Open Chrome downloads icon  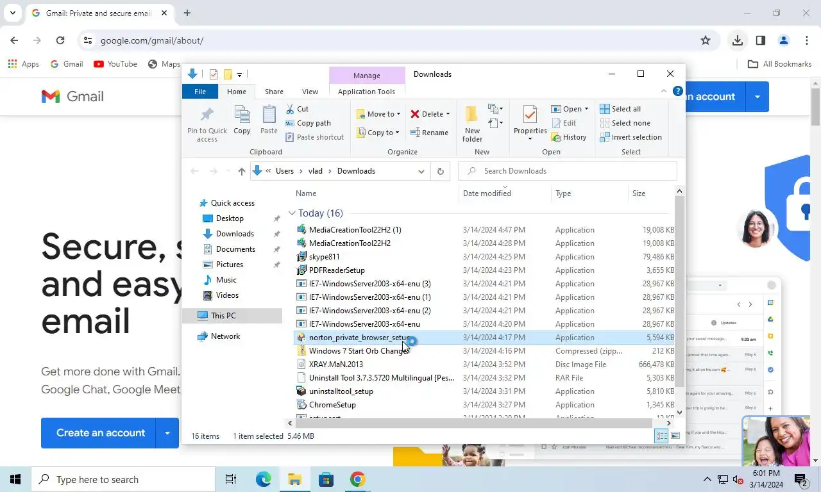[738, 40]
